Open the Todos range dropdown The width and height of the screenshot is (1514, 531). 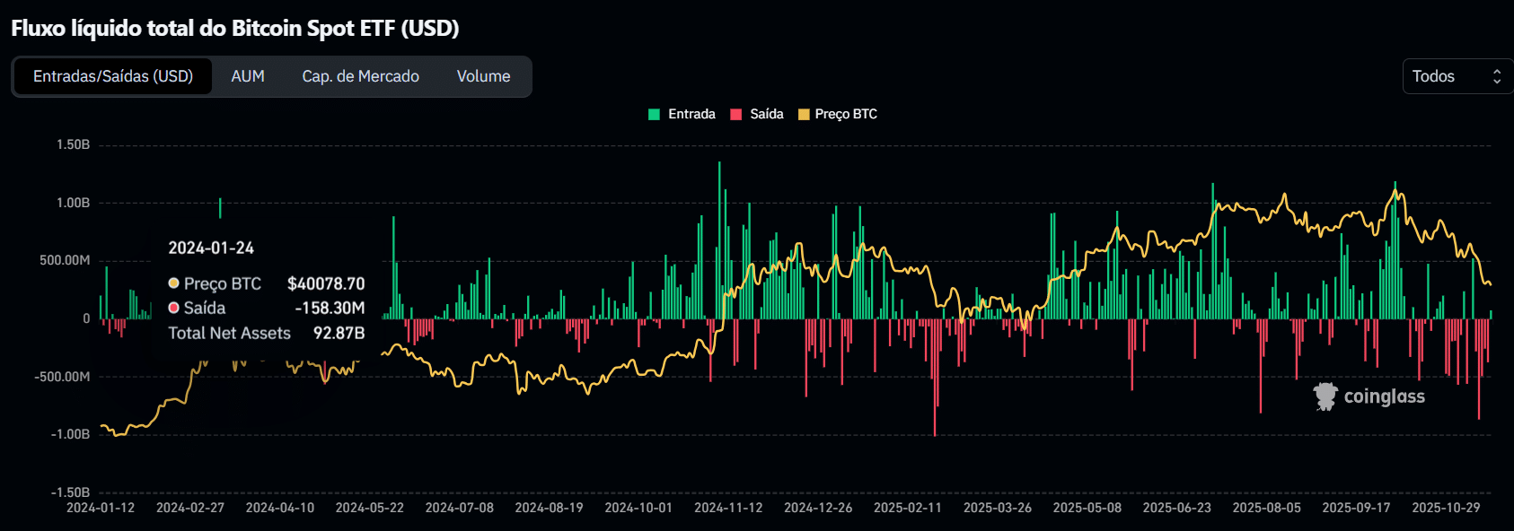(x=1457, y=76)
